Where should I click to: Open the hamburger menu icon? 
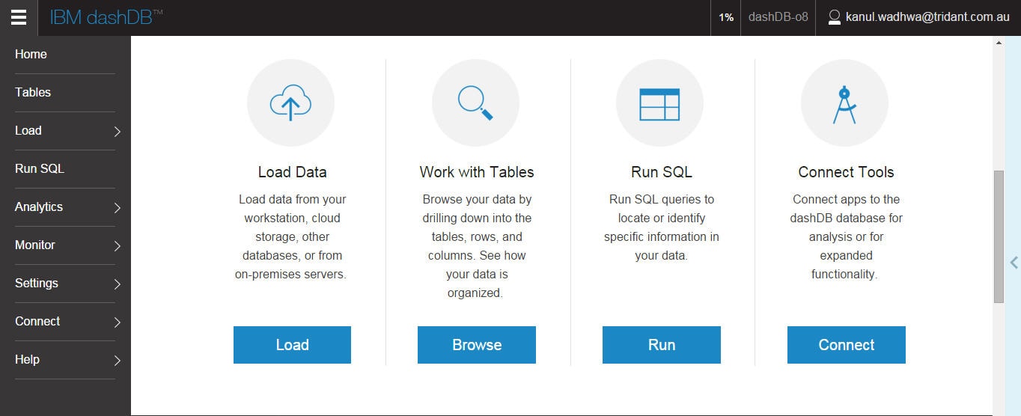19,17
